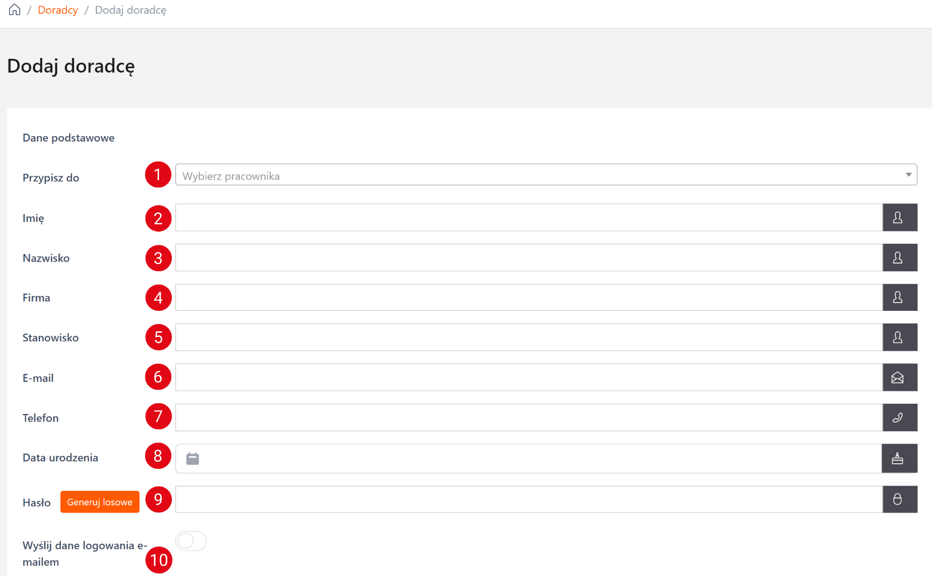932x576 pixels.
Task: Click into the Telefon input field
Action: 529,418
